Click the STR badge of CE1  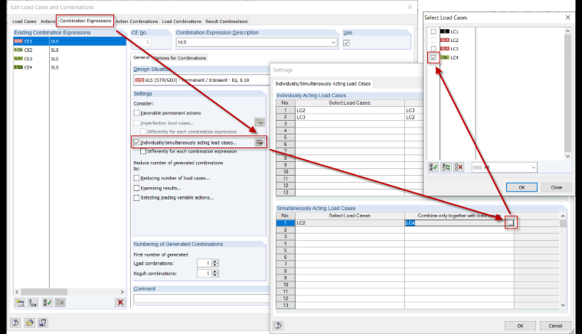point(18,41)
